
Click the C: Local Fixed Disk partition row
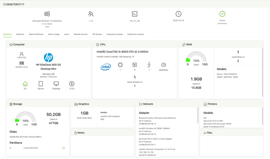[37, 148]
